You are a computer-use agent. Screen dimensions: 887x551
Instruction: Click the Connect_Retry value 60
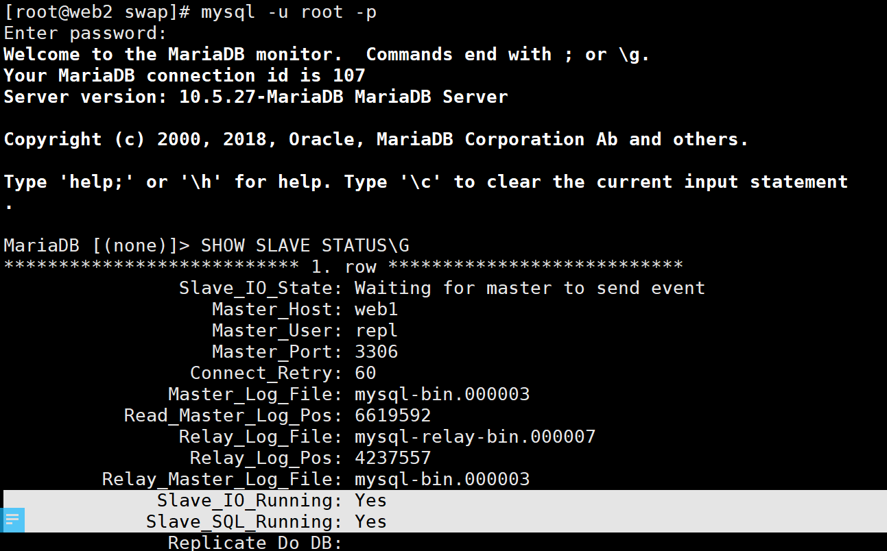point(365,373)
